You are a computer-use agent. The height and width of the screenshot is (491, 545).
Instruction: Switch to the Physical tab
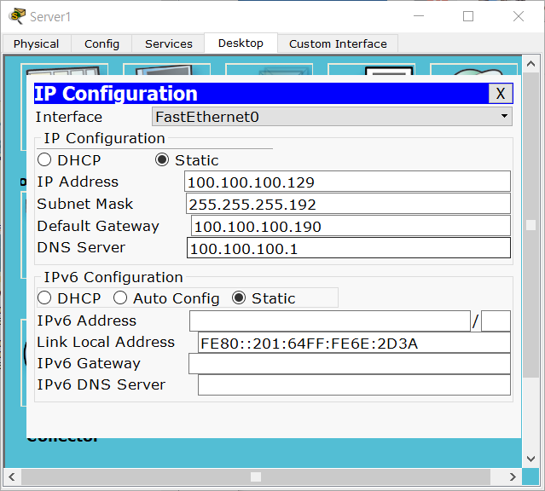point(37,43)
